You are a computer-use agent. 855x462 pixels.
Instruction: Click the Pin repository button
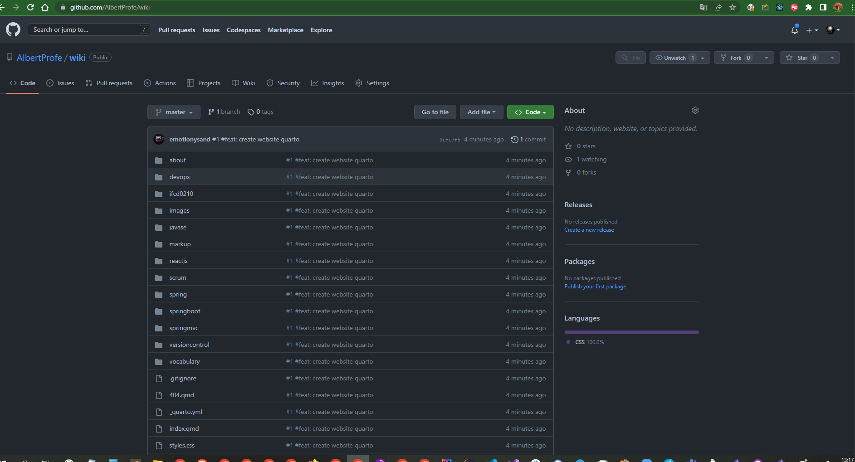(x=630, y=58)
